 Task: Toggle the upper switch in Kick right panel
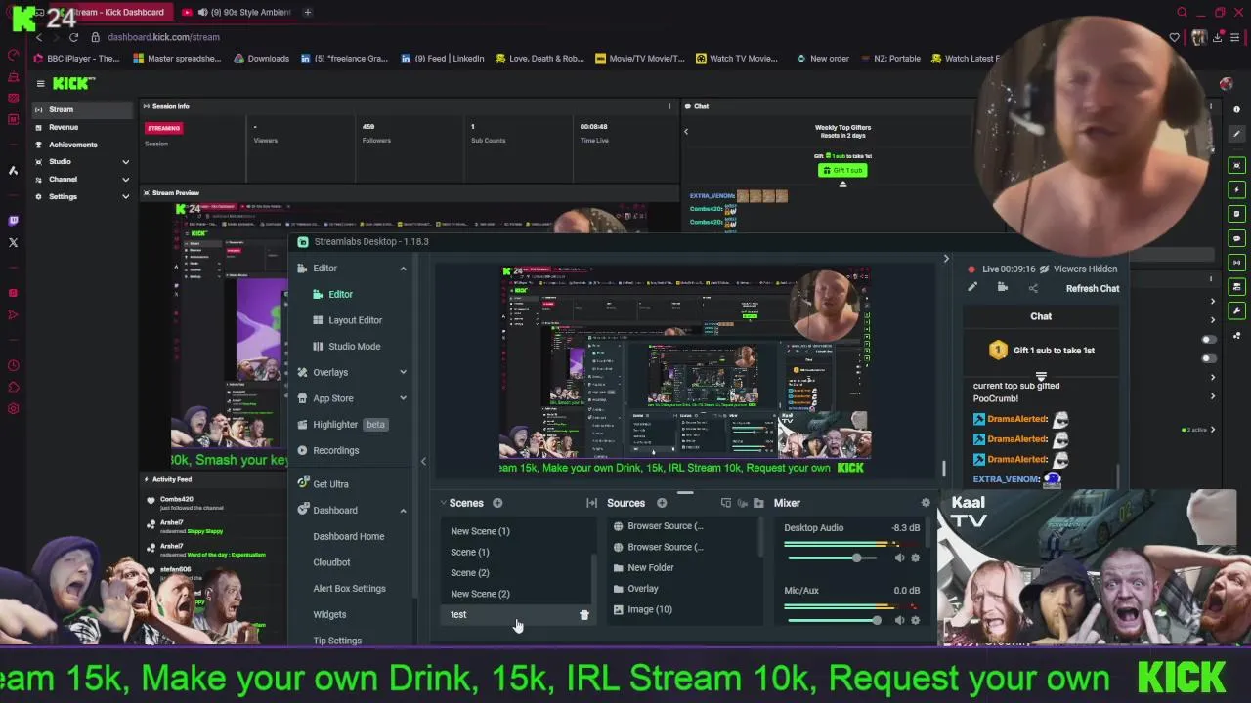[1209, 340]
